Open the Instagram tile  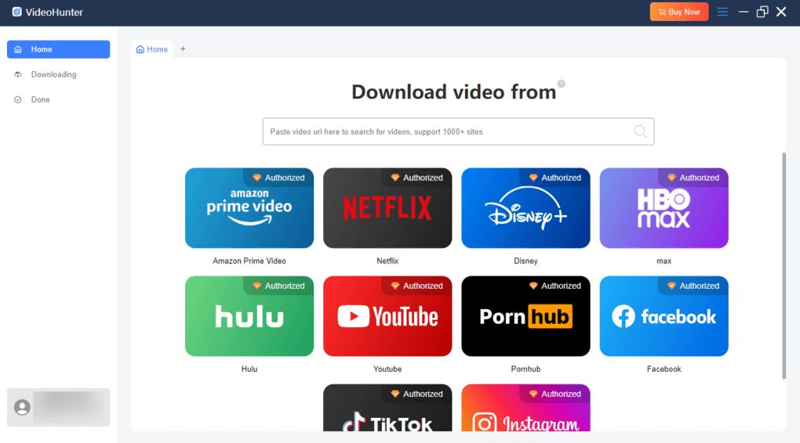pos(525,408)
